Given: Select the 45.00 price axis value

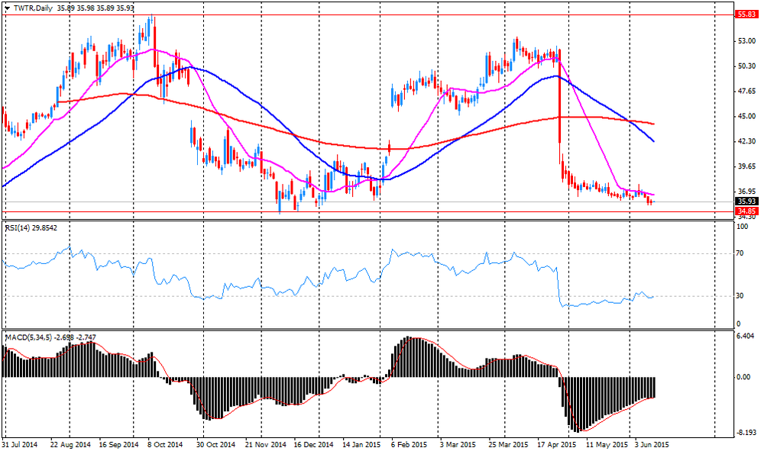Looking at the screenshot, I should [x=747, y=116].
